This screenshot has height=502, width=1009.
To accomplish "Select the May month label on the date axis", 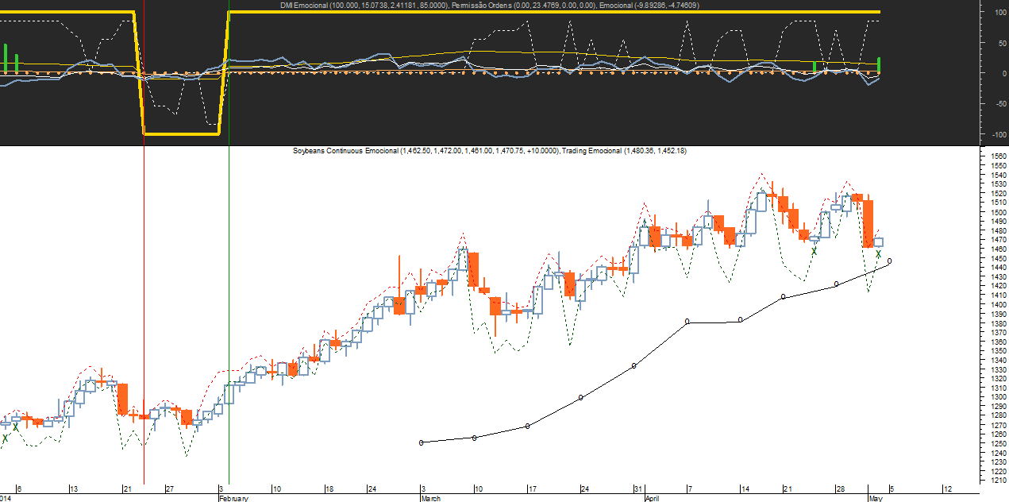I will (874, 498).
